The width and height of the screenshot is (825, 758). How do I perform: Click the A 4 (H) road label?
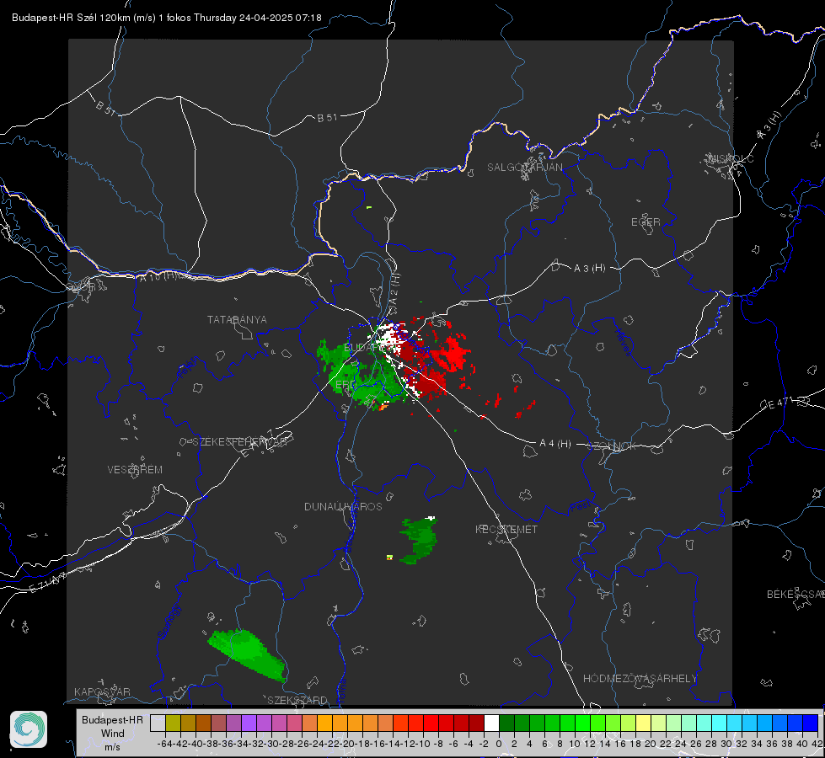click(555, 444)
